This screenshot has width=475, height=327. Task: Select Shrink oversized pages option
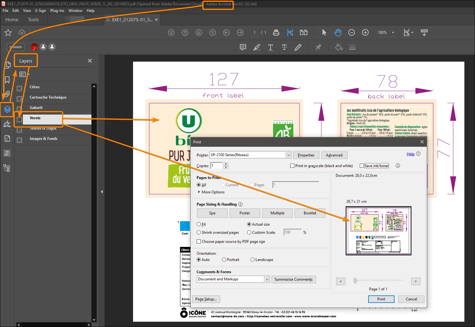(199, 232)
